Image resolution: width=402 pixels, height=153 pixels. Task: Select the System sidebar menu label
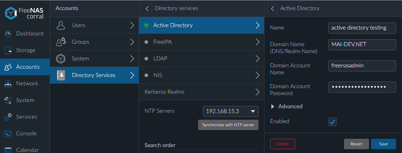(x=25, y=100)
